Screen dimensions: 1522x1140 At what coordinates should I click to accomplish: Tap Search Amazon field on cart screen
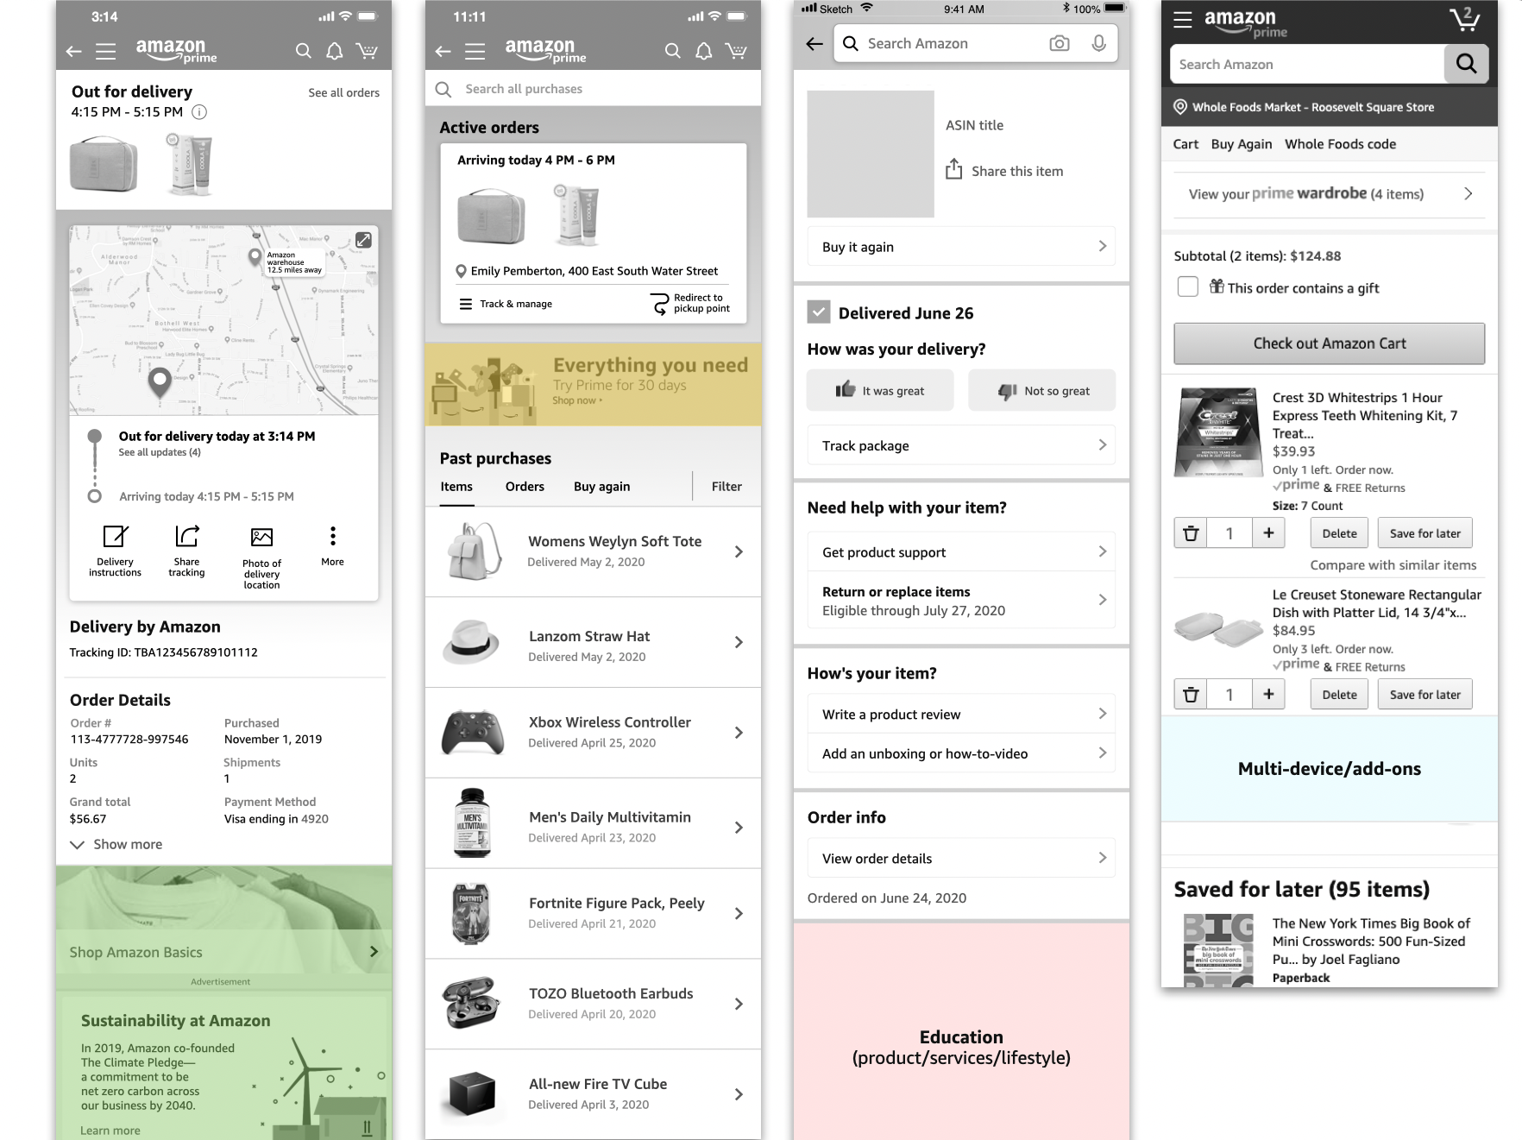[1307, 64]
